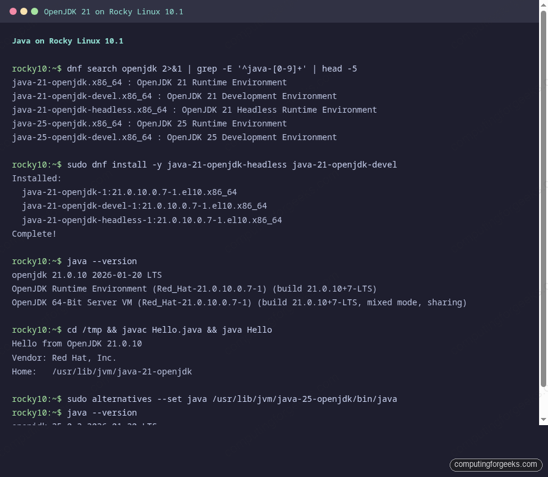The height and width of the screenshot is (477, 548).
Task: Click the 'sudo dnf install -y' command line
Action: click(x=204, y=165)
